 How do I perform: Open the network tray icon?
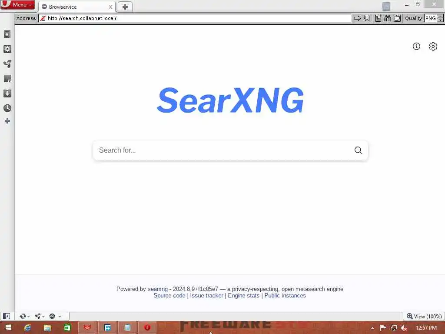(x=393, y=328)
